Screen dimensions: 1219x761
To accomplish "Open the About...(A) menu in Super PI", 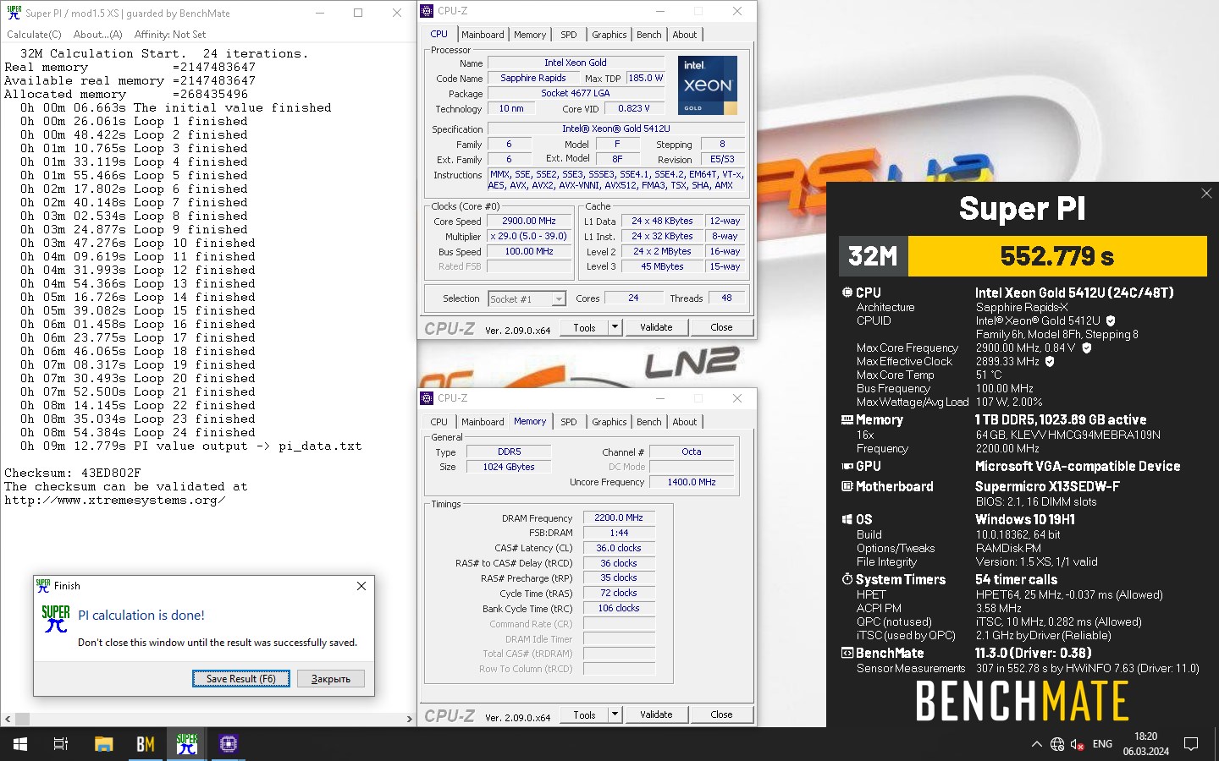I will tap(97, 35).
